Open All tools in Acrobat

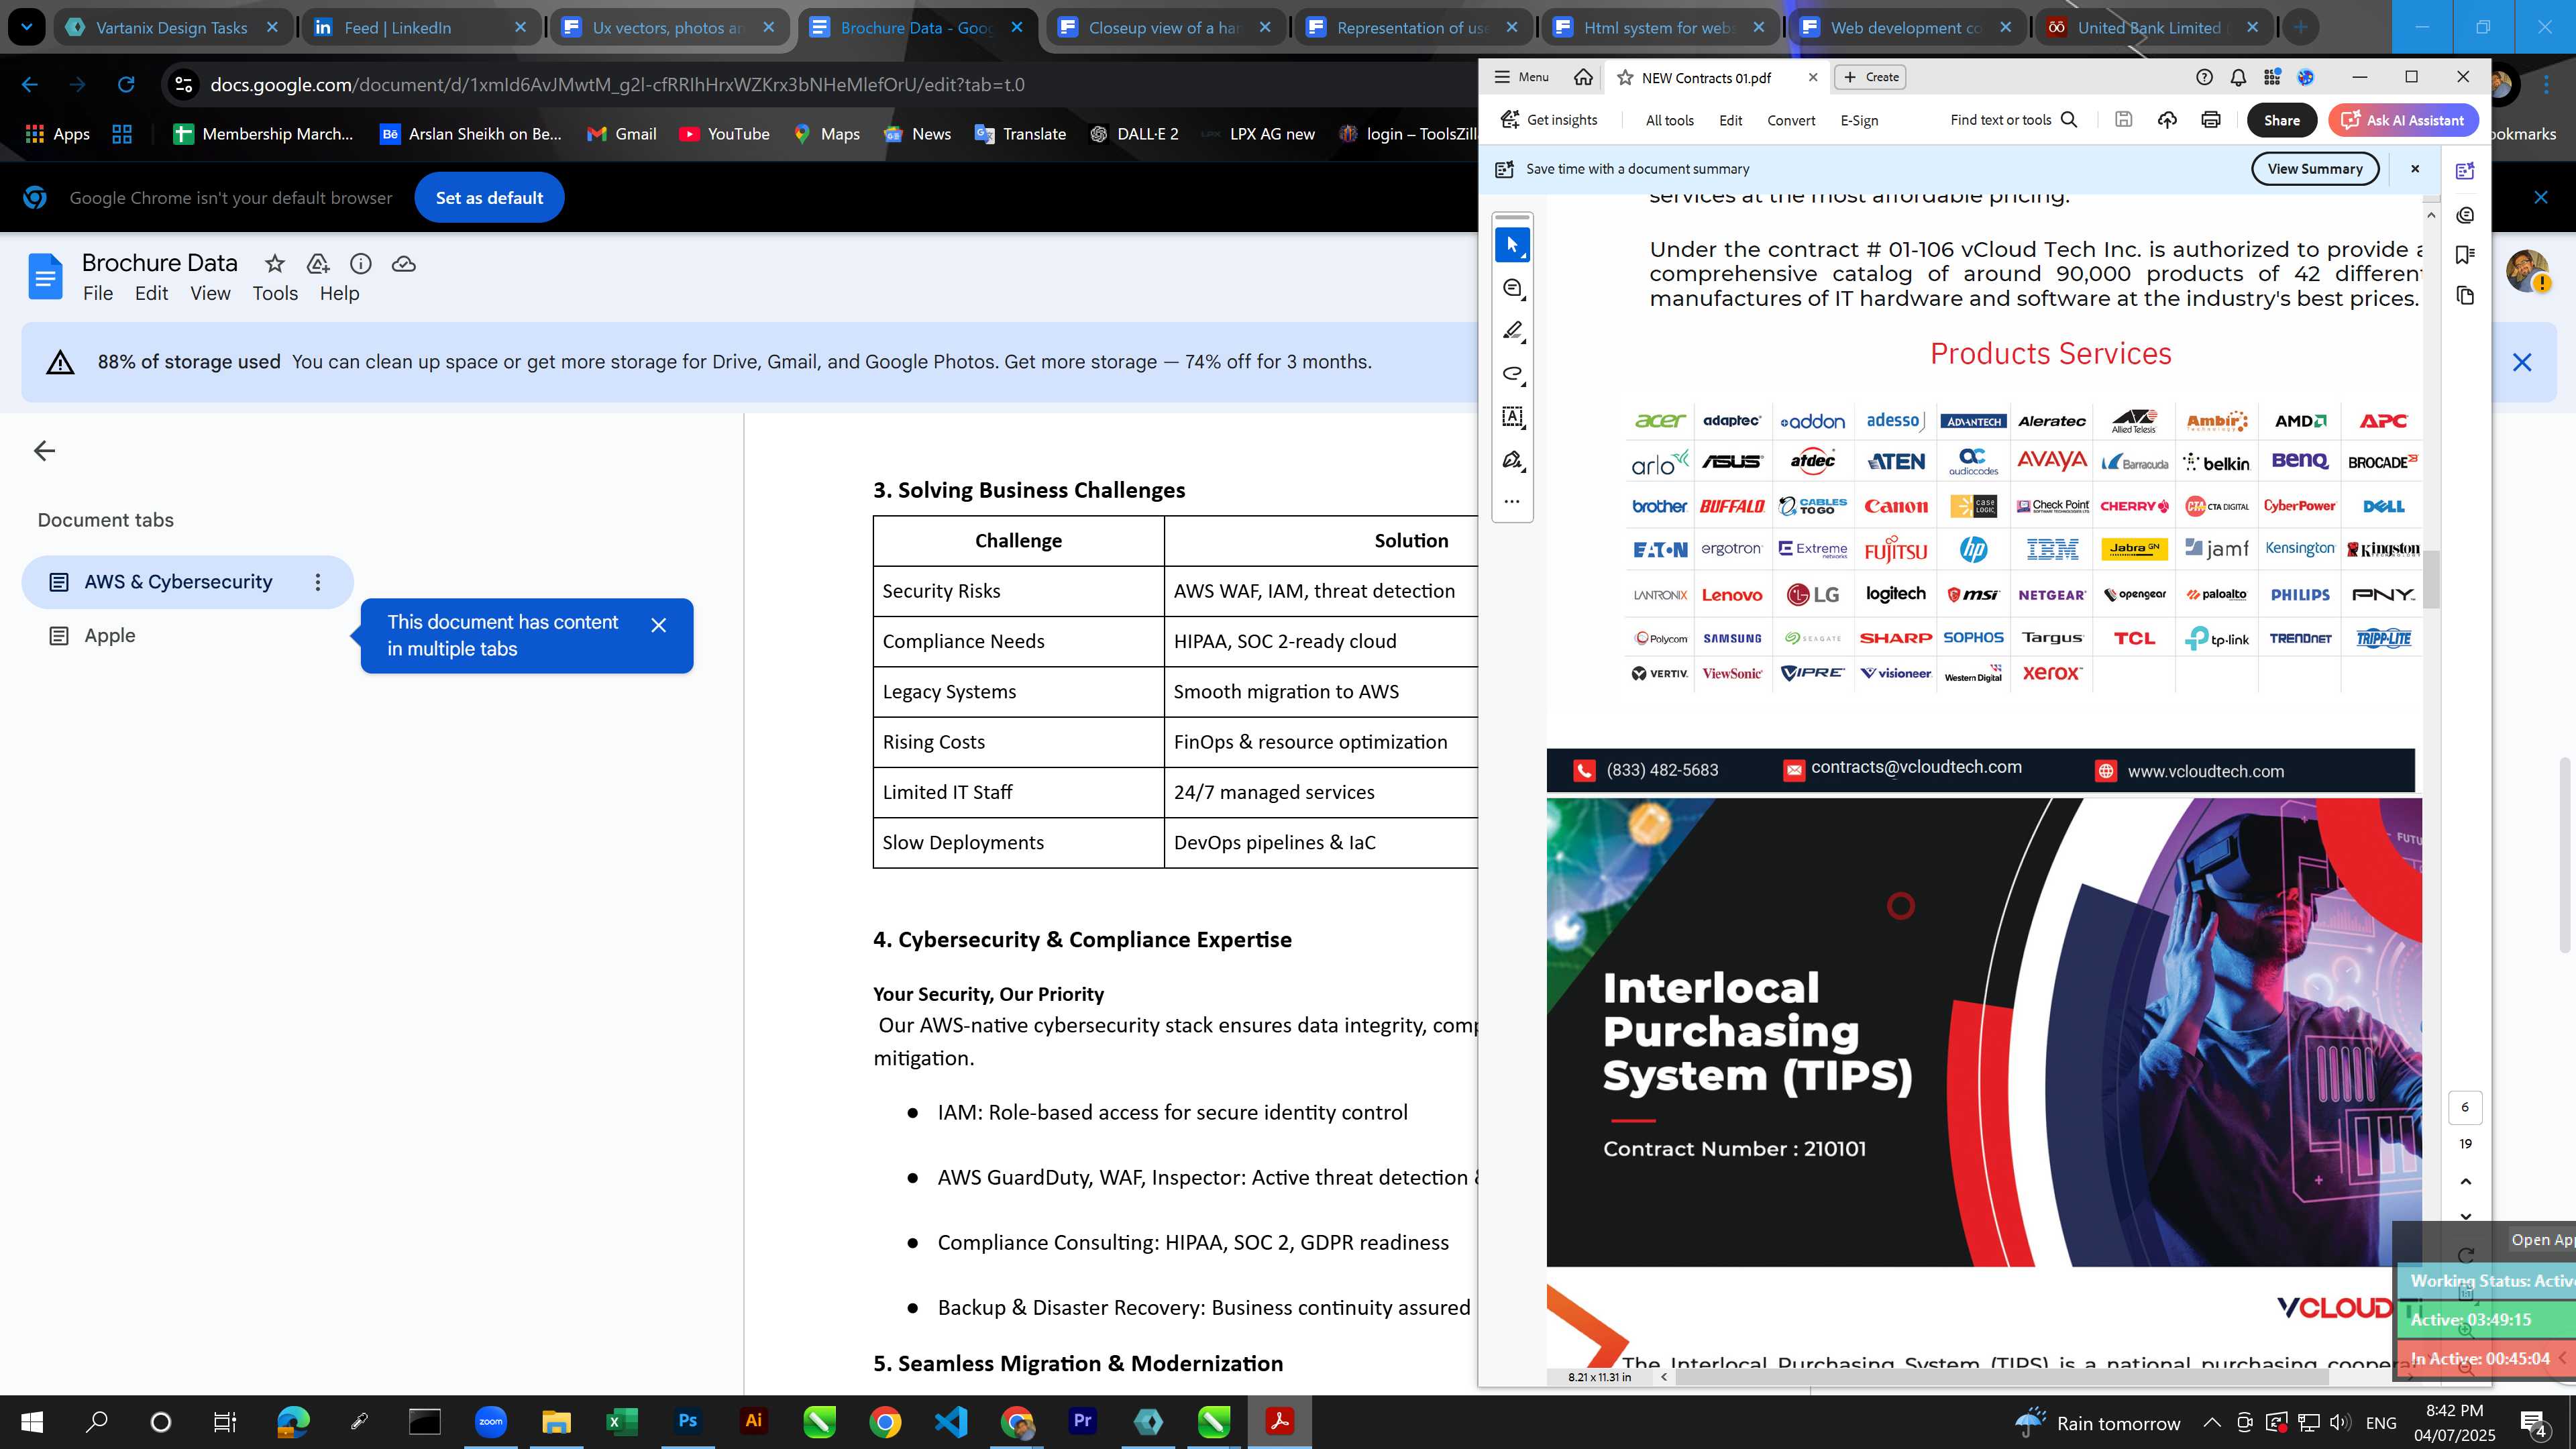point(1670,120)
